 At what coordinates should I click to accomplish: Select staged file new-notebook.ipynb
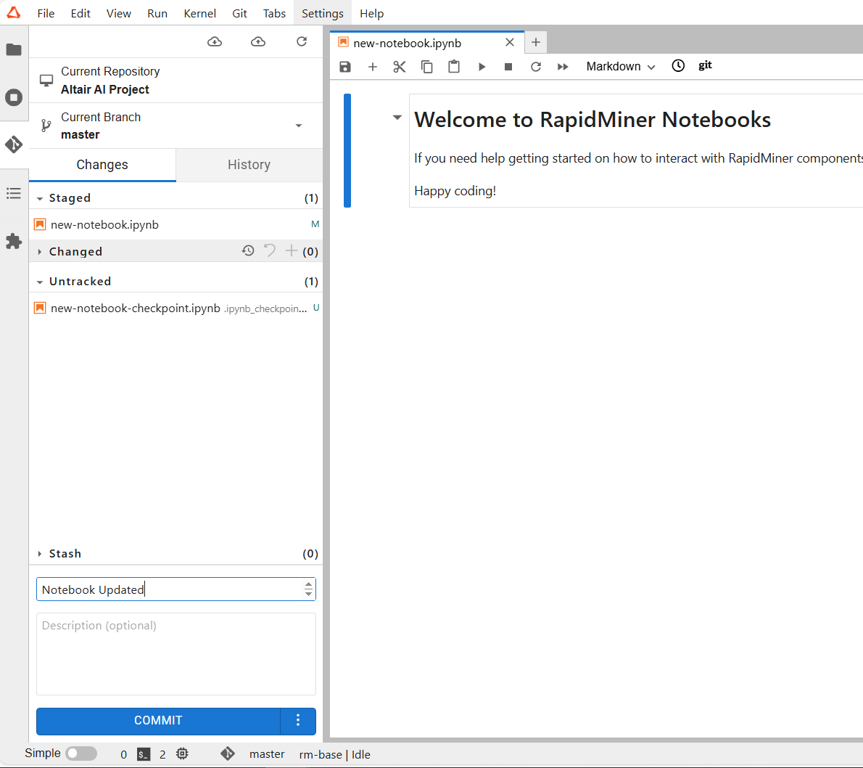point(176,224)
